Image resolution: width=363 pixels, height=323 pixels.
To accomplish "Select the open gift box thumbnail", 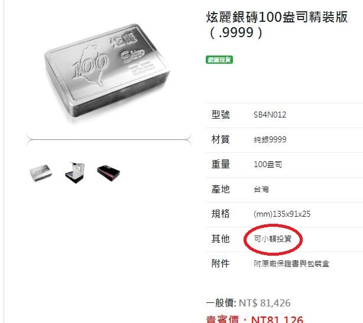I will 75,172.
